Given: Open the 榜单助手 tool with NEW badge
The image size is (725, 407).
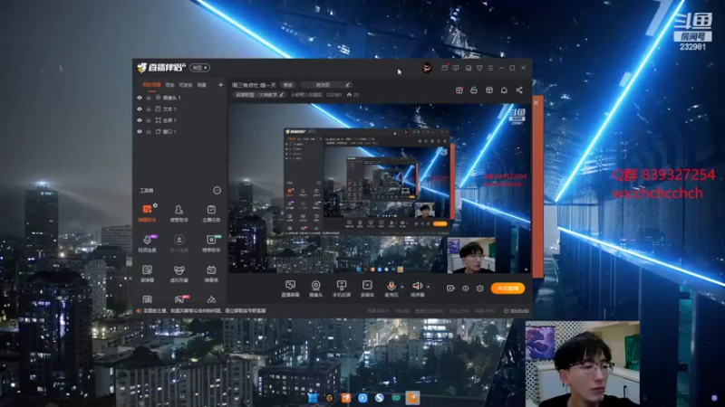Looking at the screenshot, I should (211, 243).
